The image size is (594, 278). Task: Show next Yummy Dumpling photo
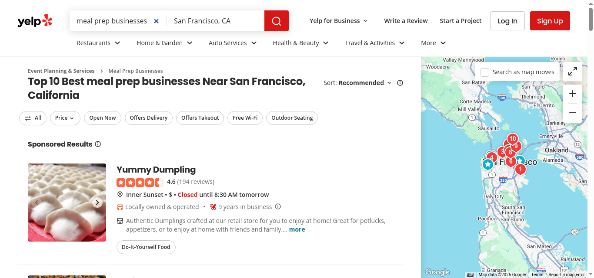click(x=97, y=203)
